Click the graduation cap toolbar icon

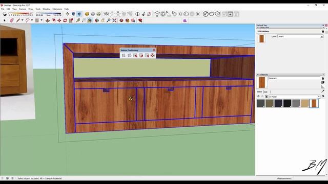[157, 14]
